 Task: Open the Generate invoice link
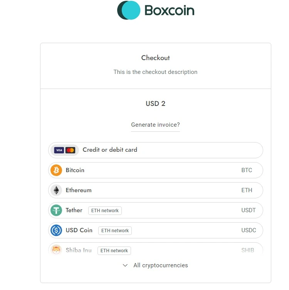click(155, 125)
